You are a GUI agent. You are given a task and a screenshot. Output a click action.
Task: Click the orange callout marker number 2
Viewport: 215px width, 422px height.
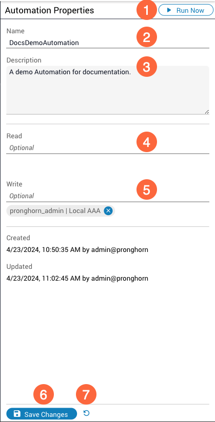(x=146, y=37)
